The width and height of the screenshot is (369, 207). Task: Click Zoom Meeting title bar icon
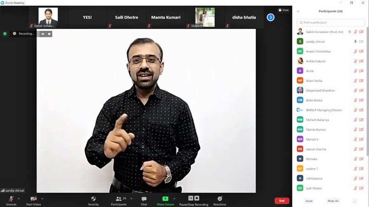pyautogui.click(x=2, y=3)
